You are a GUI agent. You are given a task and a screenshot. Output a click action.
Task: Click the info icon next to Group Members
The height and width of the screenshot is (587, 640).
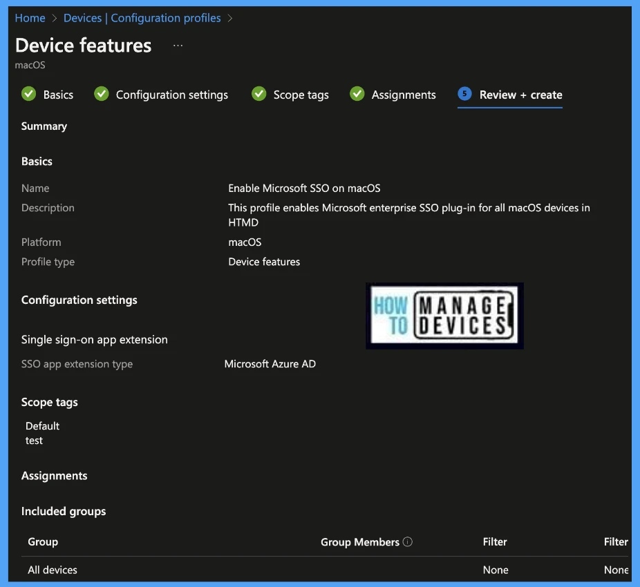[407, 541]
